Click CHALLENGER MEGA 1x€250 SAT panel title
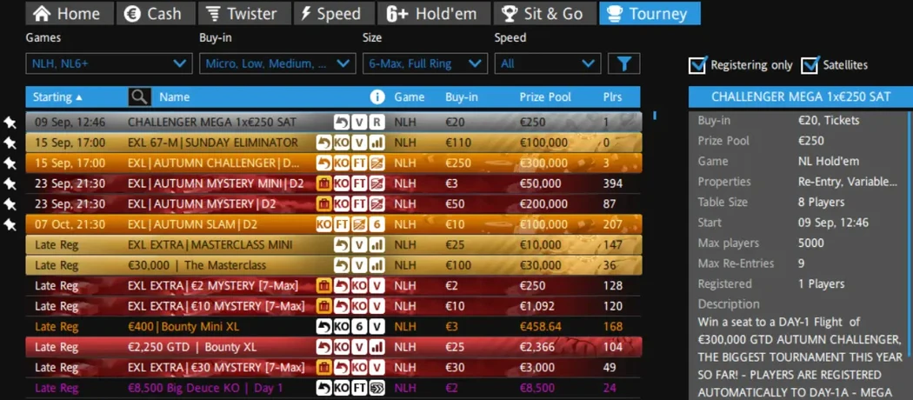The image size is (913, 400). point(801,97)
